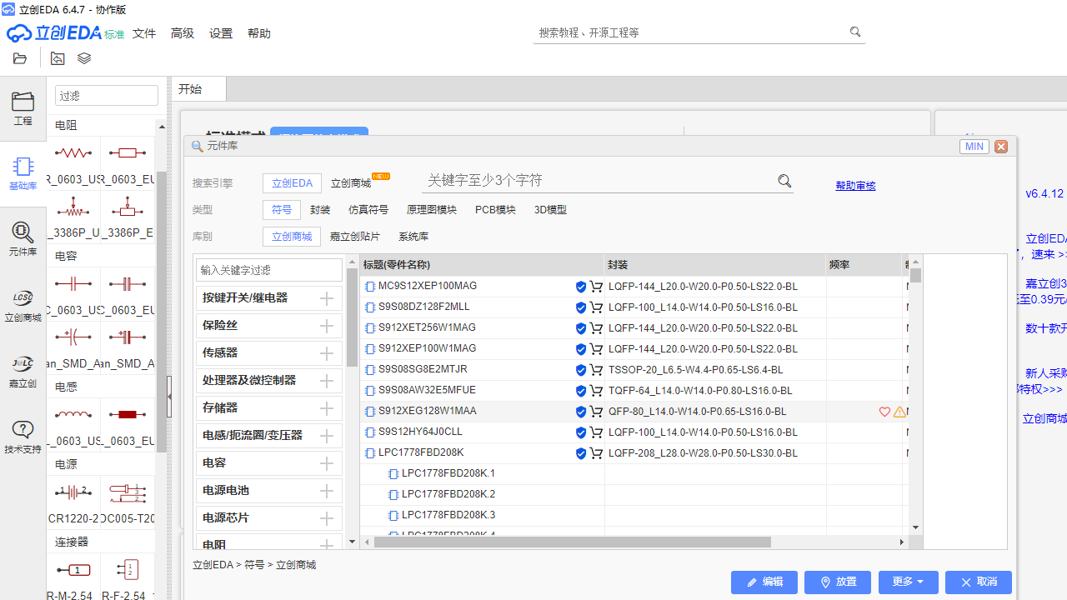Open the 更多 dropdown button

click(909, 582)
